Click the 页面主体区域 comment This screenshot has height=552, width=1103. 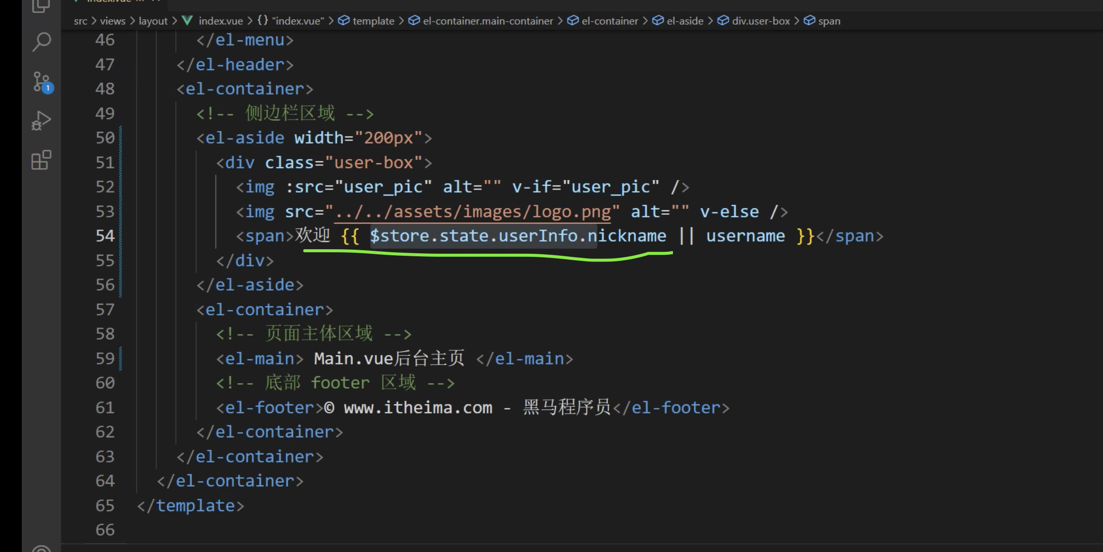coord(314,334)
